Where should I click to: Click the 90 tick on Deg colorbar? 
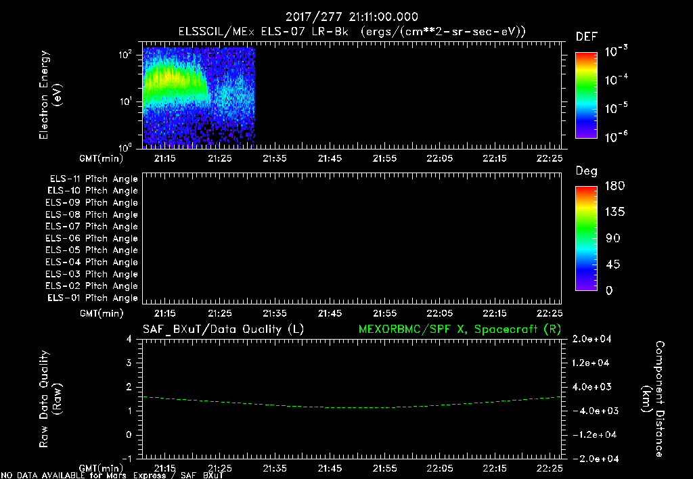point(612,238)
